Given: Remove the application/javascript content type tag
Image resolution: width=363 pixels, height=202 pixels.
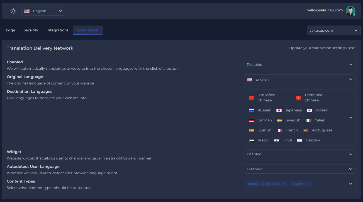Looking at the screenshot, I should click(284, 184).
